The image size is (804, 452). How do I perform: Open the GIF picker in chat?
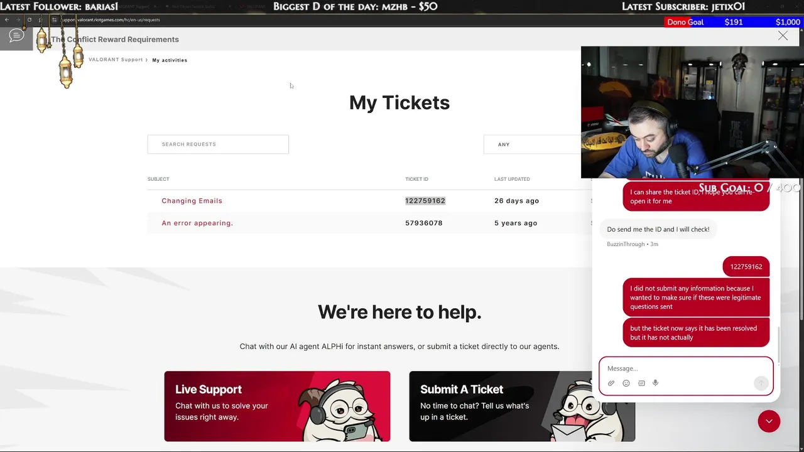(641, 383)
